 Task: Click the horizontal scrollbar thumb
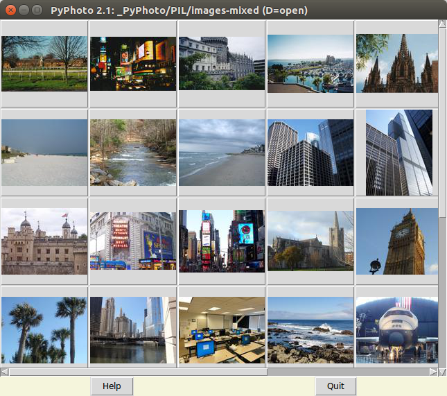(x=137, y=372)
